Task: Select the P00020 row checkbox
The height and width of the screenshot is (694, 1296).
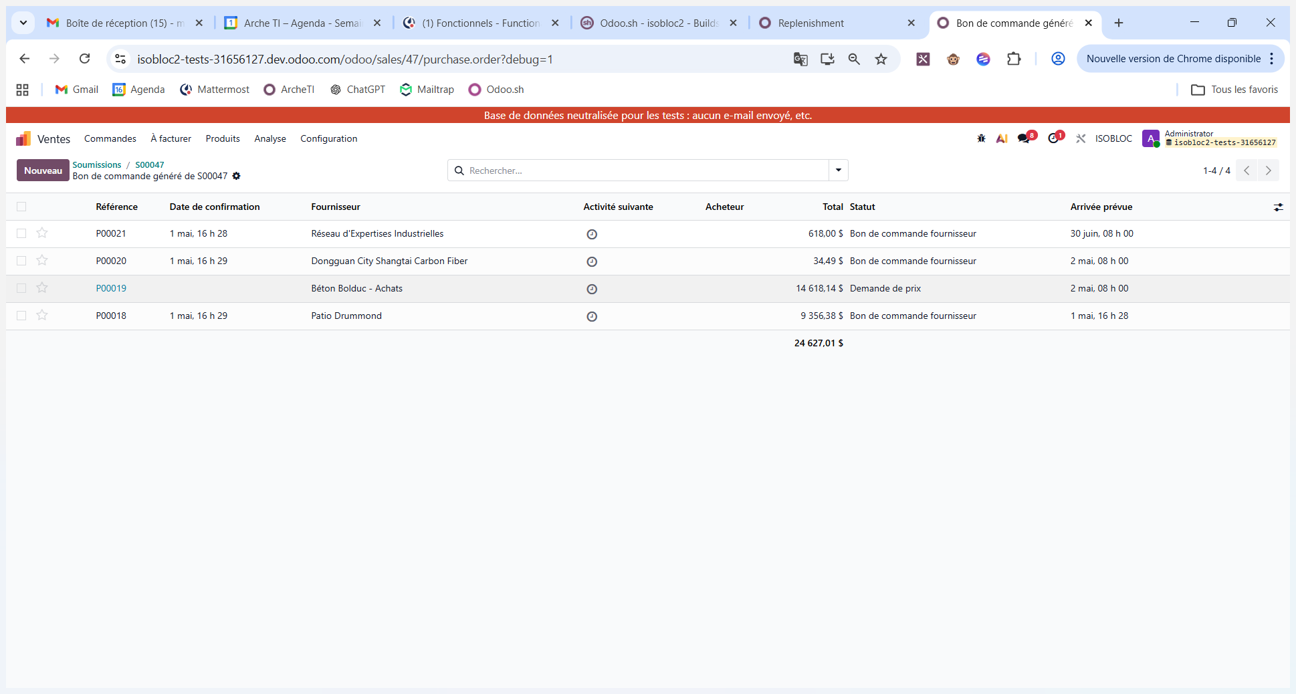Action: 21,261
